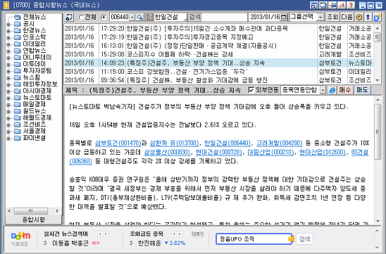Select the 17:29:20 투자주의 news row
The height and width of the screenshot is (254, 386).
coord(218,29)
